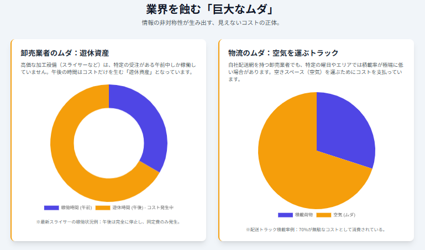Click the footnote about 最新スライサーの稼働状況例
The height and width of the screenshot is (250, 425).
point(108,222)
